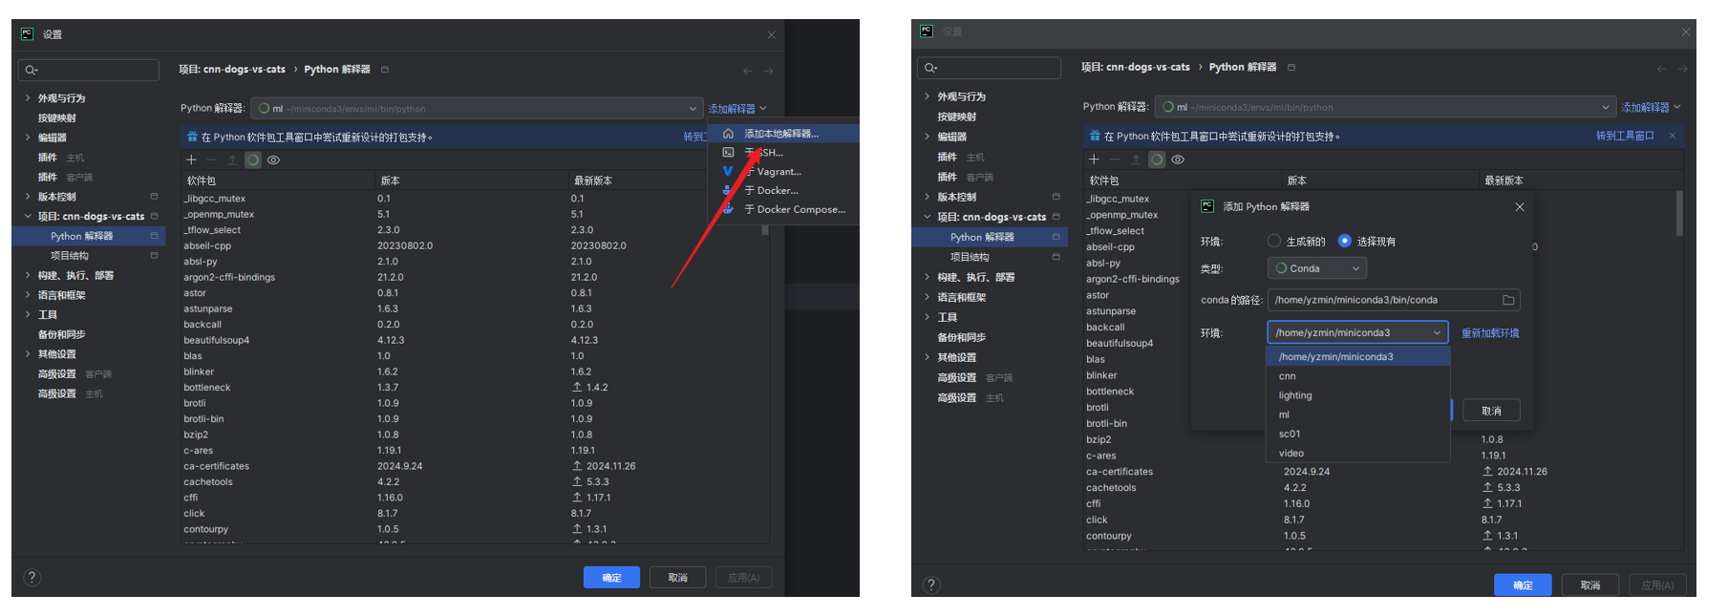The width and height of the screenshot is (1728, 616).
Task: Select the 生成新的 radio button
Action: 1273,242
